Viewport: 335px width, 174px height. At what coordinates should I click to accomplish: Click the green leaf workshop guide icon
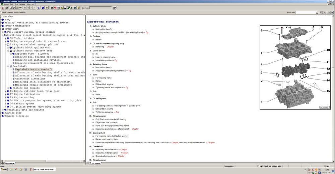68,8
